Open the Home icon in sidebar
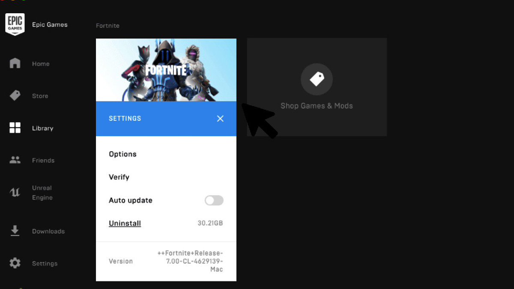The width and height of the screenshot is (514, 289). click(15, 63)
